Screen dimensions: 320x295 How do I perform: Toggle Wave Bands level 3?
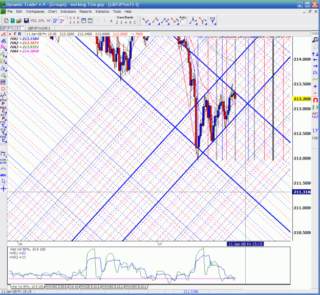coord(121,22)
